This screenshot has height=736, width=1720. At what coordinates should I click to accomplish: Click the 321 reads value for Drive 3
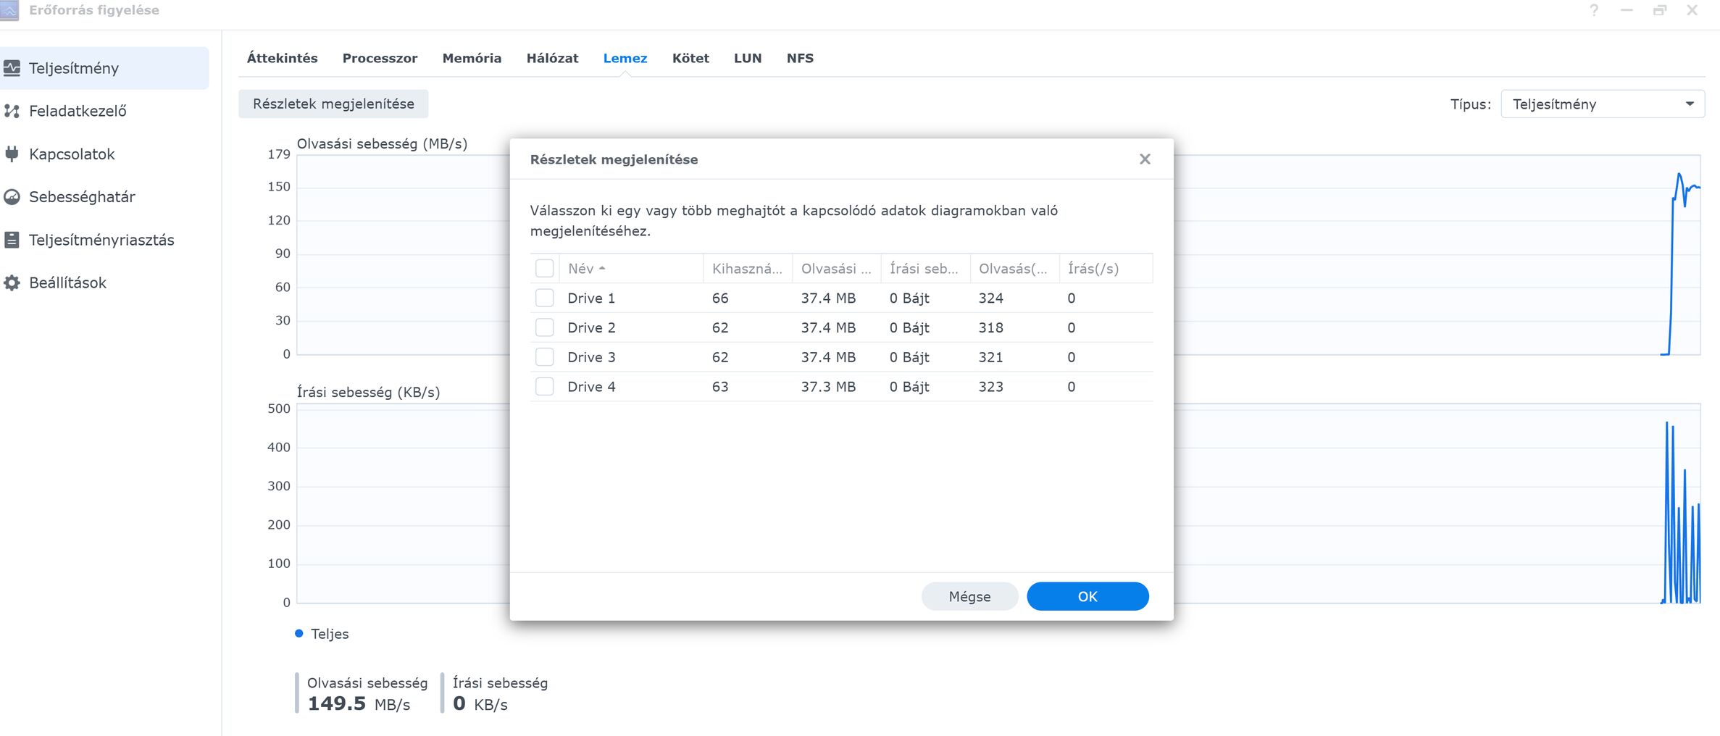pyautogui.click(x=990, y=357)
